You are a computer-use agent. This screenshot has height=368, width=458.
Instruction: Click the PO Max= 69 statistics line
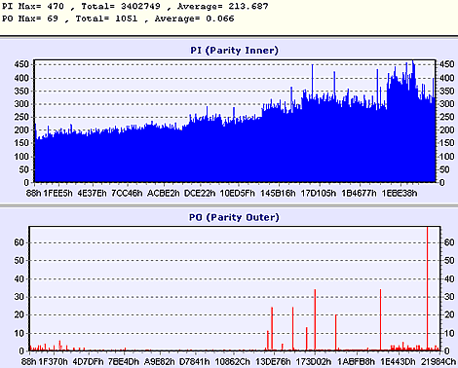(118, 18)
